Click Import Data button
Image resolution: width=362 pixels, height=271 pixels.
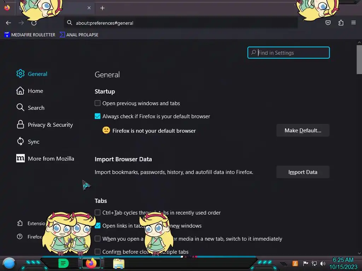click(x=303, y=172)
